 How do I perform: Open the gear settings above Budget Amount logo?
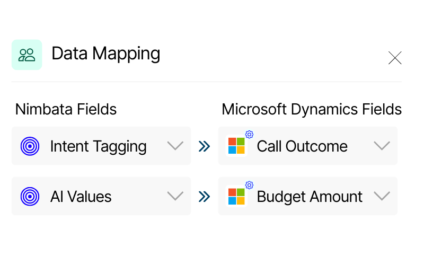coord(249,185)
